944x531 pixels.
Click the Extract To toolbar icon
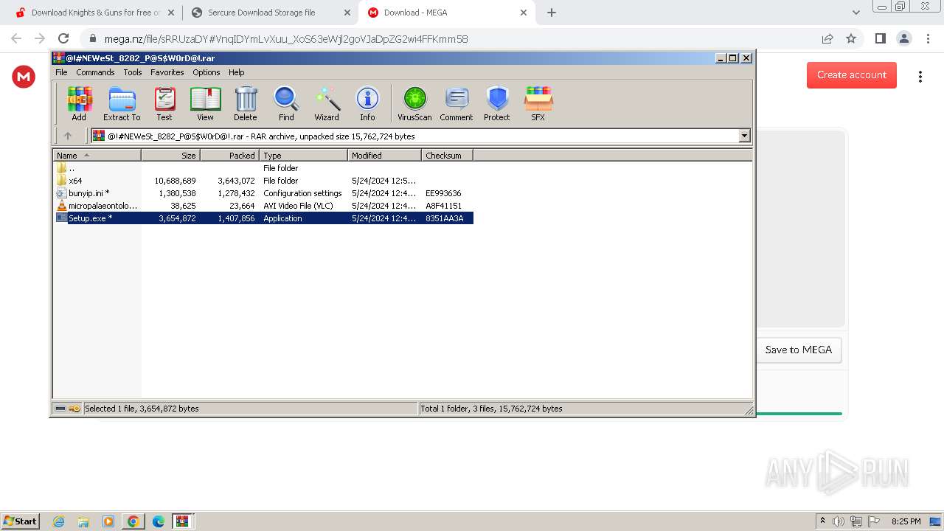point(122,103)
